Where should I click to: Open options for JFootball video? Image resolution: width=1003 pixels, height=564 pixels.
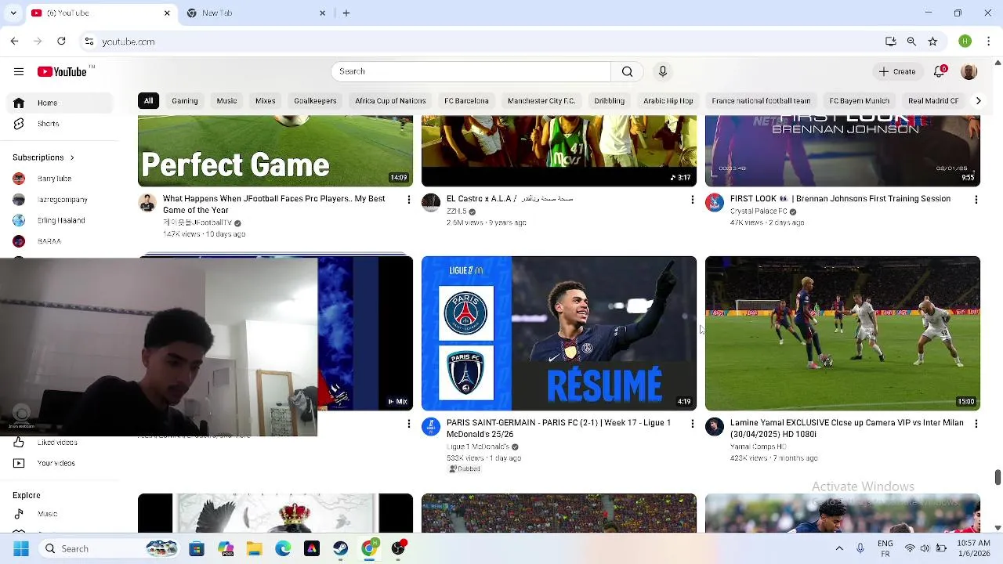pyautogui.click(x=408, y=200)
